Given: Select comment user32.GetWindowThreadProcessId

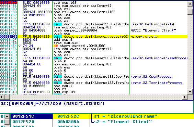Looking at the screenshot, I should 159,58.
